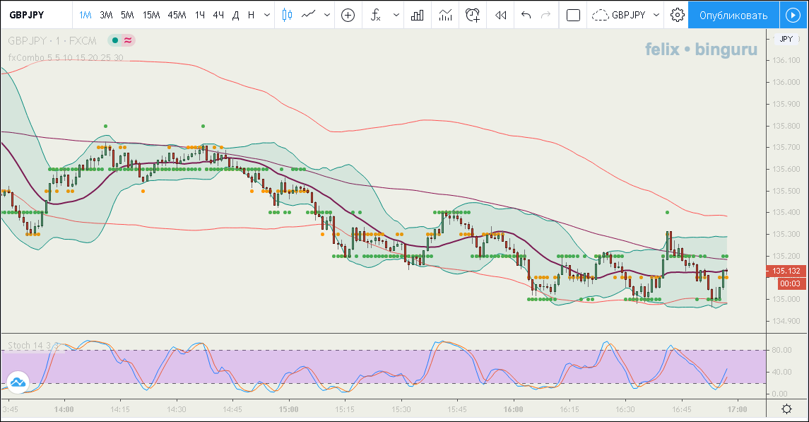Expand the timeframe interval dropdown arrow
The image size is (809, 422).
point(266,15)
